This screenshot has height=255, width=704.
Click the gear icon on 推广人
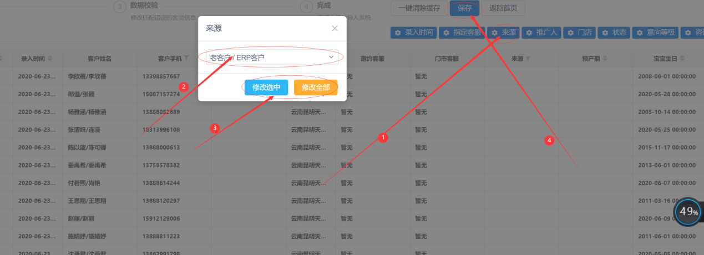point(529,33)
